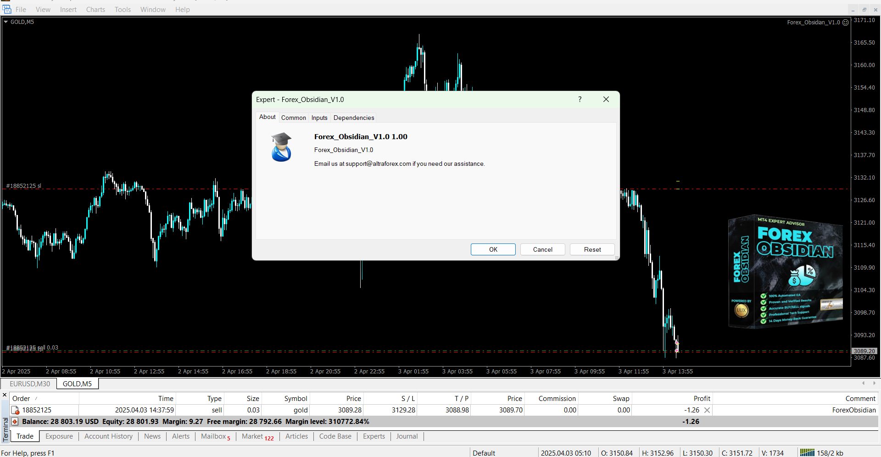Open the Inputs tab in Expert dialog

click(x=319, y=118)
